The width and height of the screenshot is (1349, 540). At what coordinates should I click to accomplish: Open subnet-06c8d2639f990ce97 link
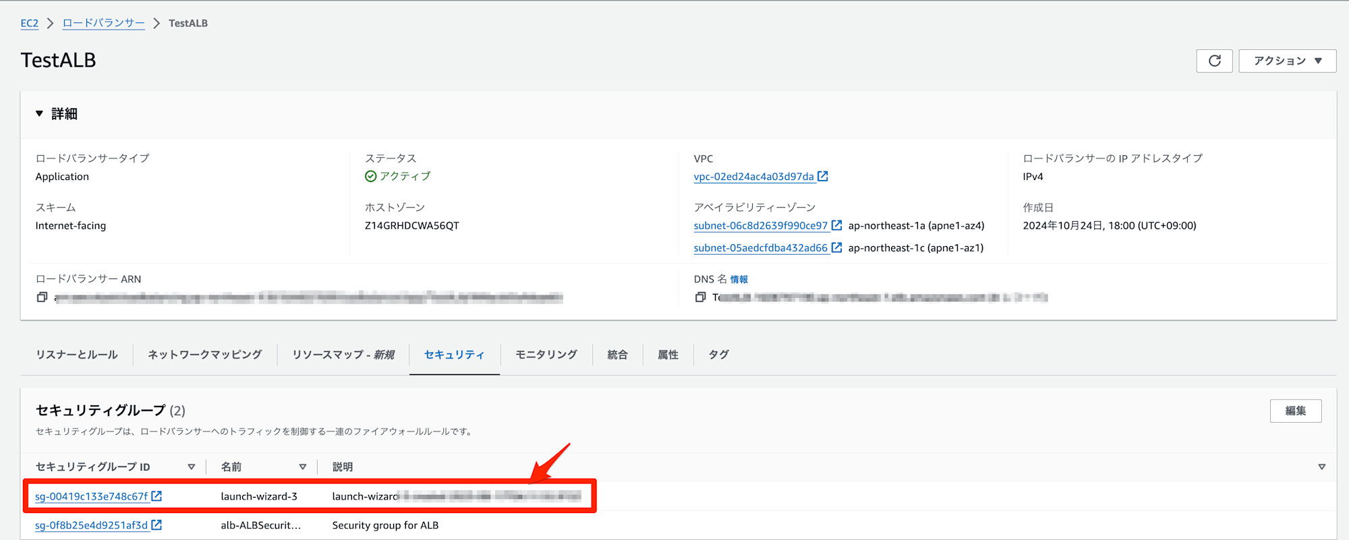click(760, 226)
